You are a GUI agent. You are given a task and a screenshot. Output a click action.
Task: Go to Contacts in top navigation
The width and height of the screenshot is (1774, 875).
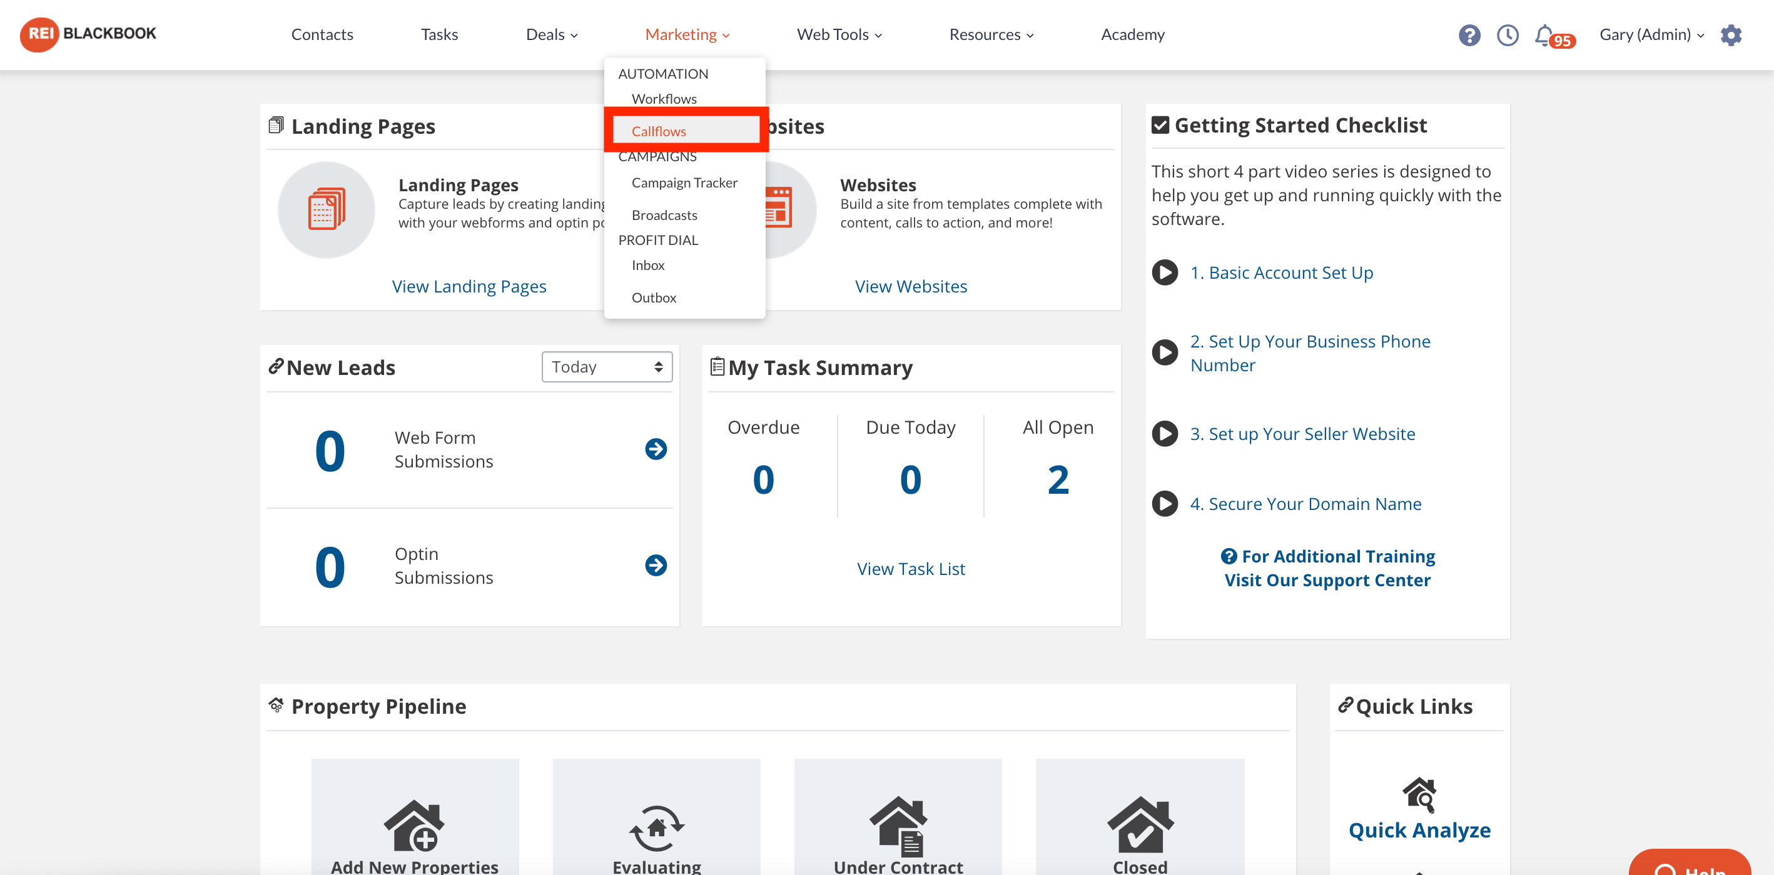coord(322,34)
